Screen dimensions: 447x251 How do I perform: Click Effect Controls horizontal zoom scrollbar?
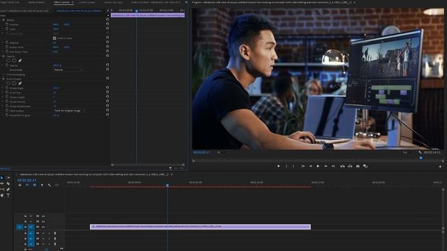[x=147, y=165]
